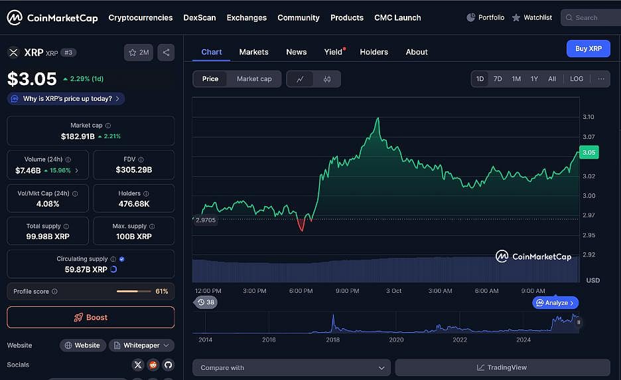This screenshot has width=621, height=380.
Task: Switch to the Markets tab
Action: point(253,52)
